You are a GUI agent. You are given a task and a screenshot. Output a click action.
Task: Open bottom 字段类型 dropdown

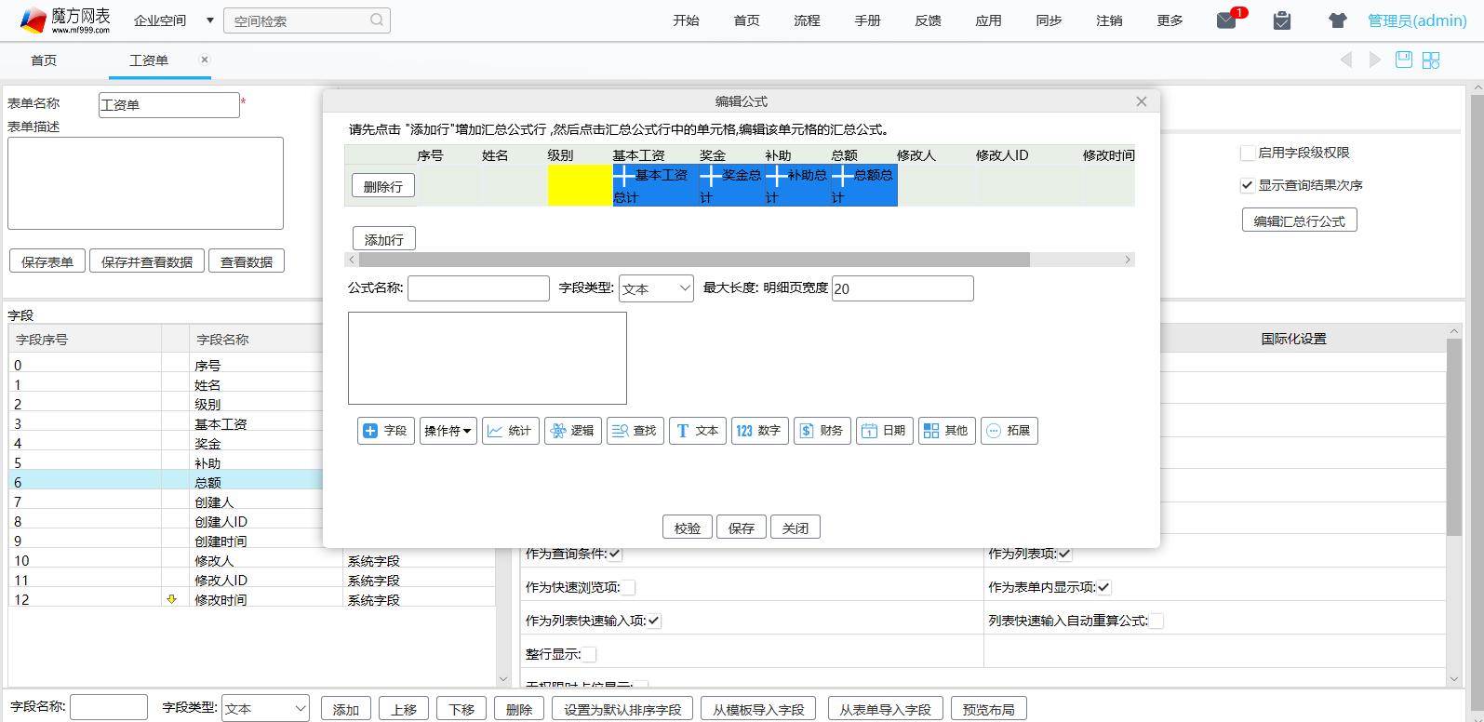(x=266, y=708)
